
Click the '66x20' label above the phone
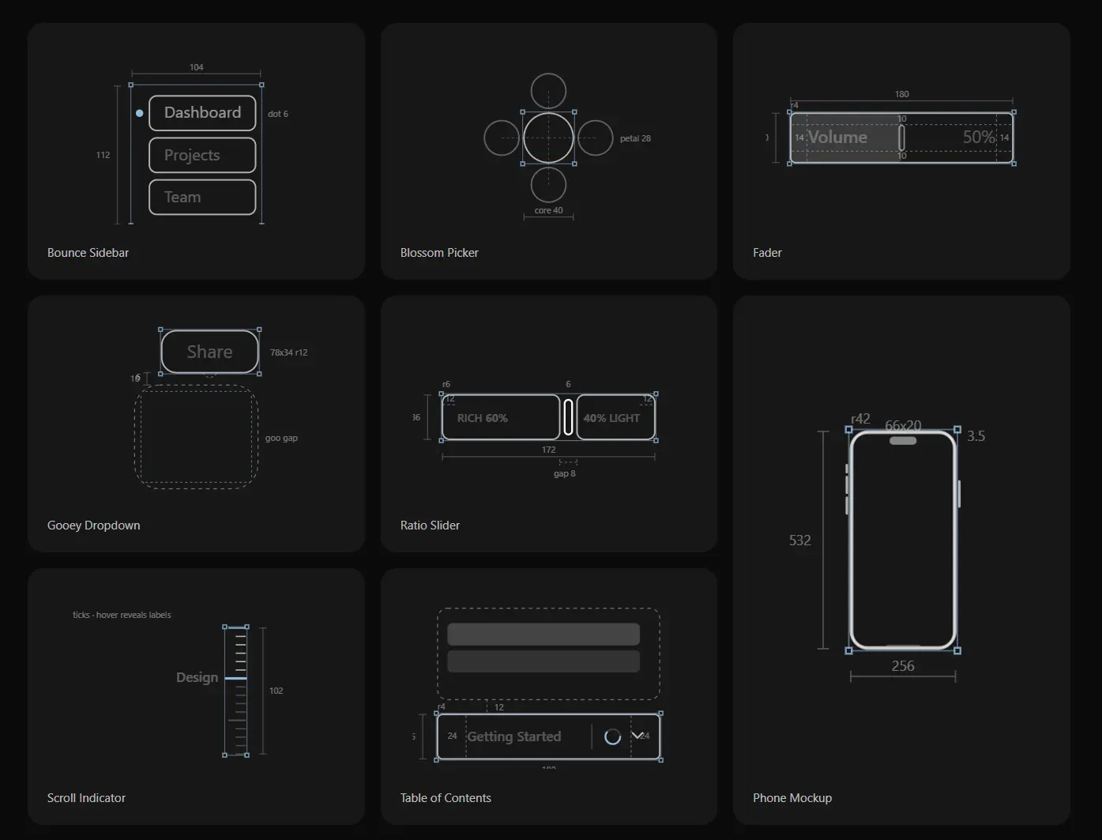point(903,426)
